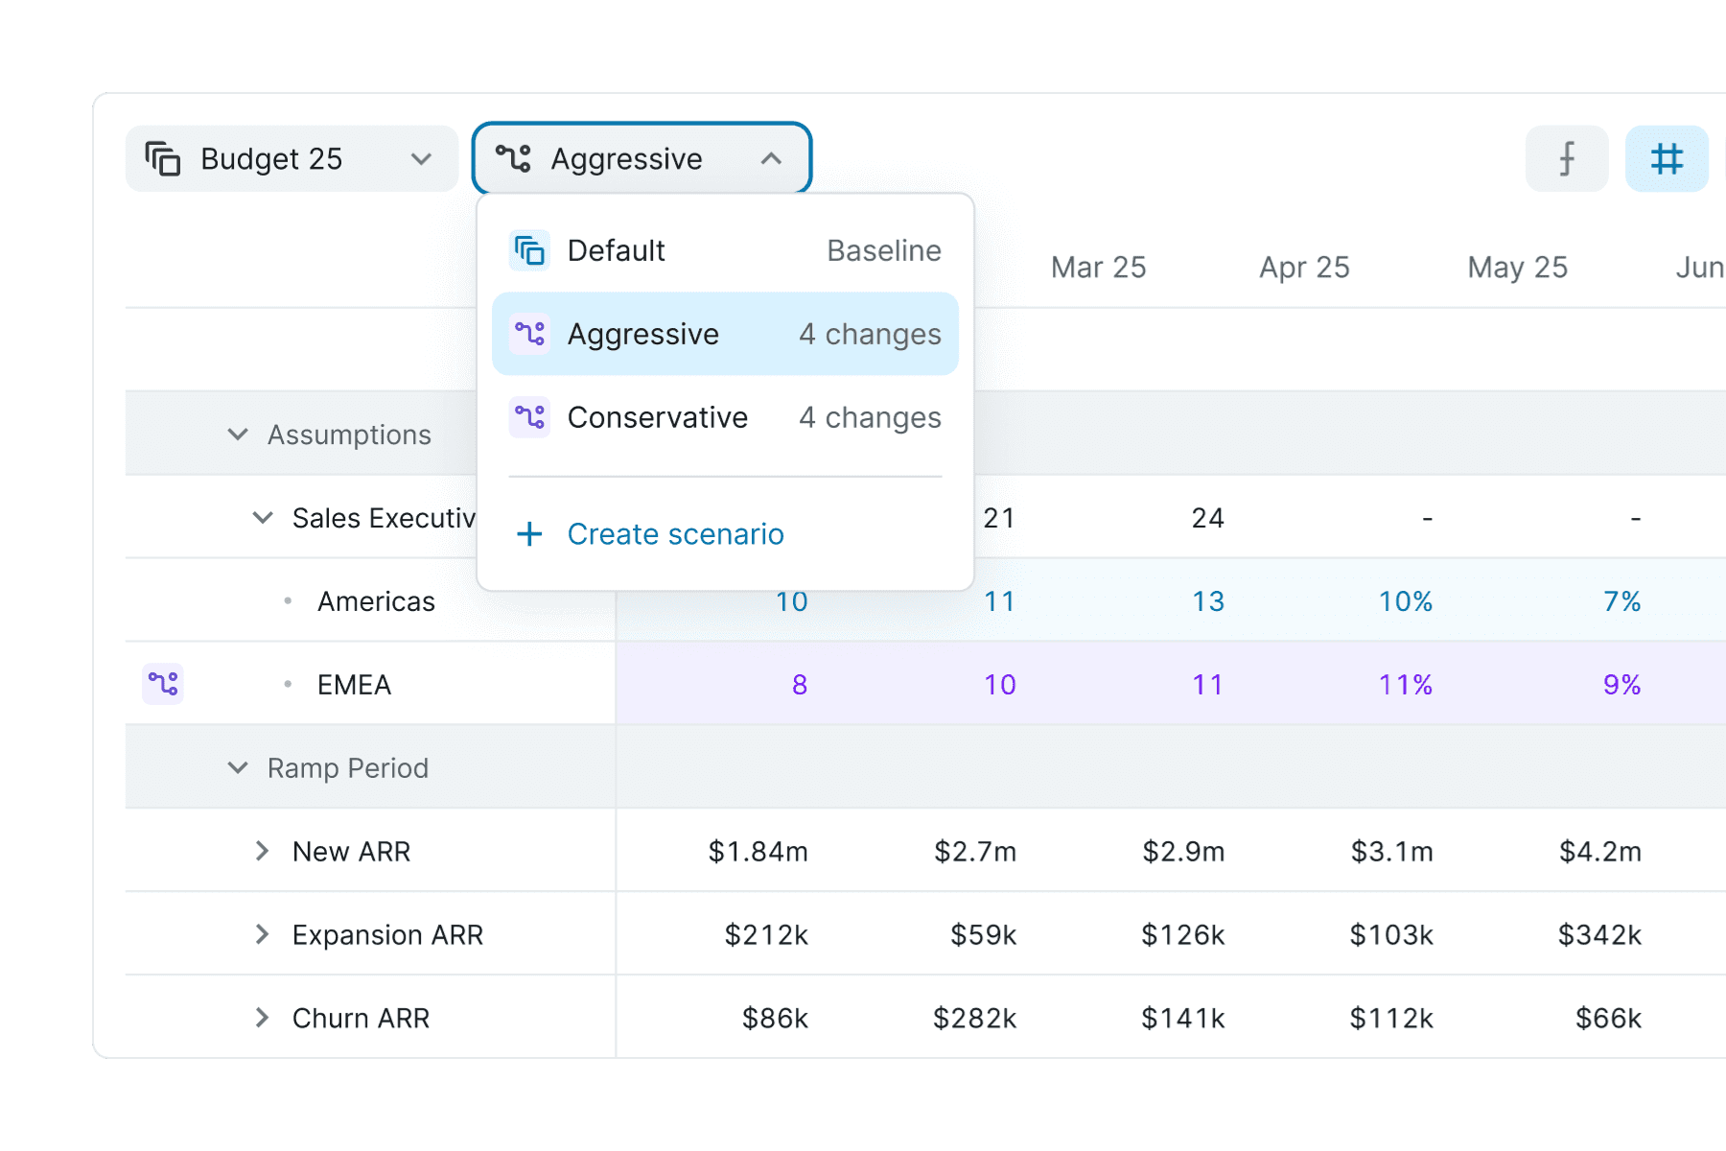Screen dimensions: 1726x1151
Task: Collapse the Ramp Period section
Action: click(238, 767)
